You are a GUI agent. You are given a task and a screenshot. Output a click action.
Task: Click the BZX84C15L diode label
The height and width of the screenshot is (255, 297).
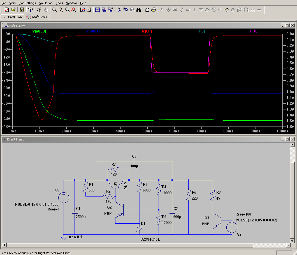coord(150,240)
